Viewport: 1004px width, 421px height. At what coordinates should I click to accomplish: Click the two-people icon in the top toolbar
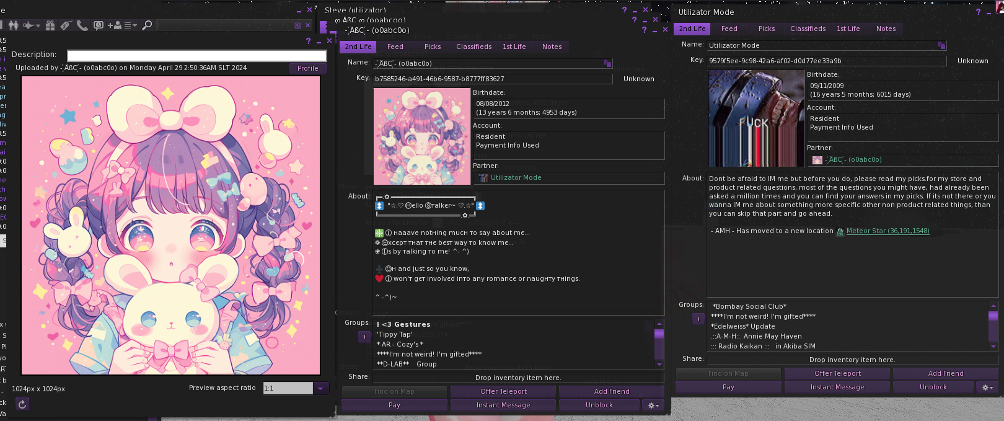pos(14,25)
